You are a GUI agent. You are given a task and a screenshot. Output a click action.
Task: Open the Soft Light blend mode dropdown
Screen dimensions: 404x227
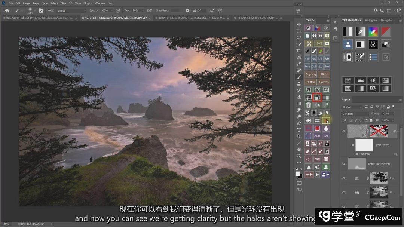tap(355, 114)
